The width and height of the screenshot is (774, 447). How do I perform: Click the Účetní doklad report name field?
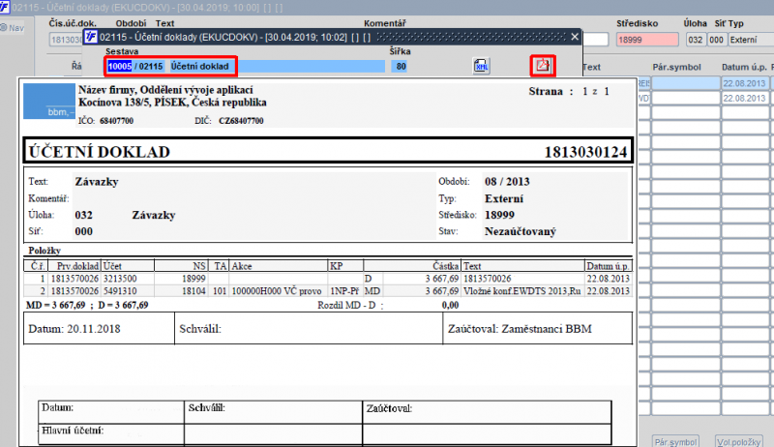[201, 67]
